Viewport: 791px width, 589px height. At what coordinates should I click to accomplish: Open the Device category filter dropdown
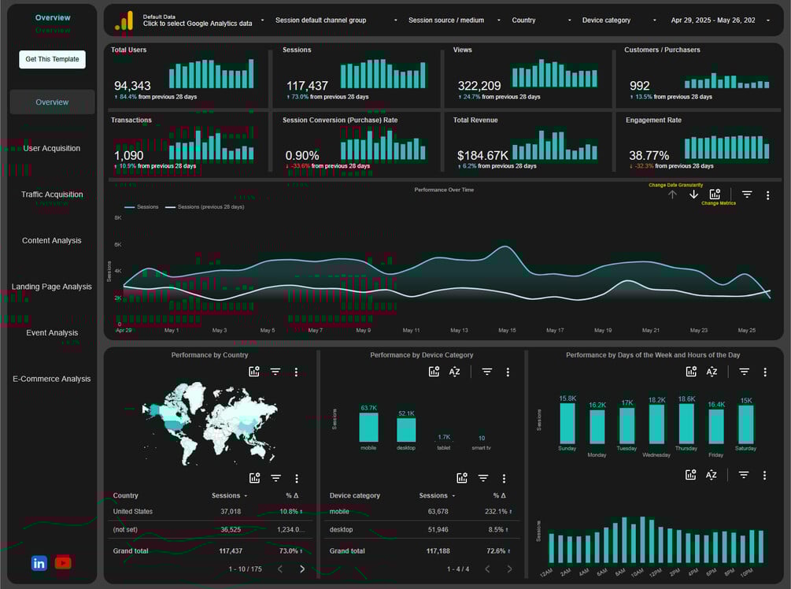[x=619, y=20]
